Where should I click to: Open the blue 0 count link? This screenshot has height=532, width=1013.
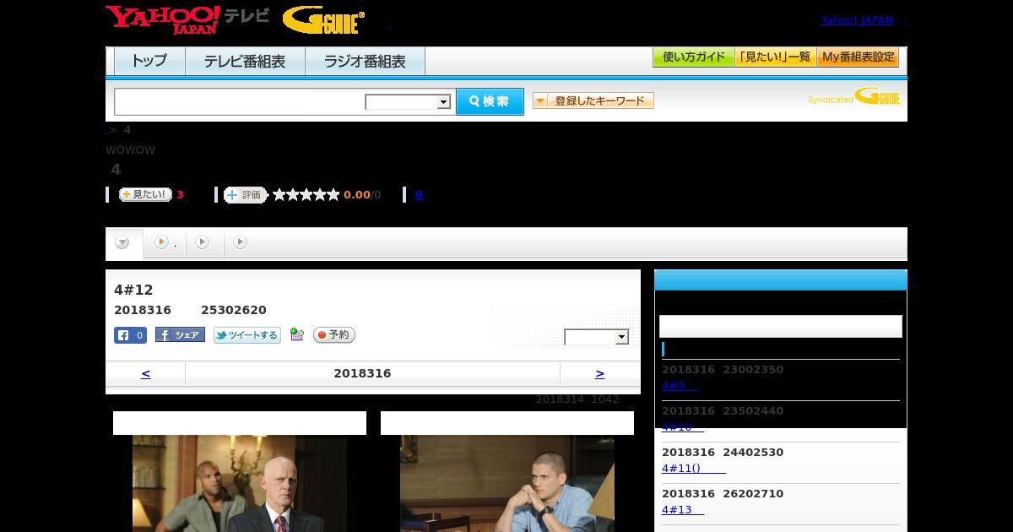pos(419,195)
